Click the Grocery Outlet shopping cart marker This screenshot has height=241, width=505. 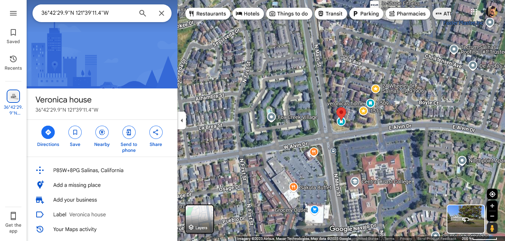coord(315,210)
